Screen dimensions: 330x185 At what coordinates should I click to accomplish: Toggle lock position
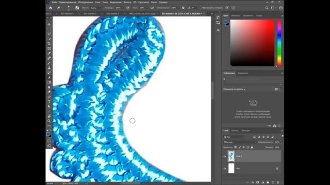pos(244,147)
